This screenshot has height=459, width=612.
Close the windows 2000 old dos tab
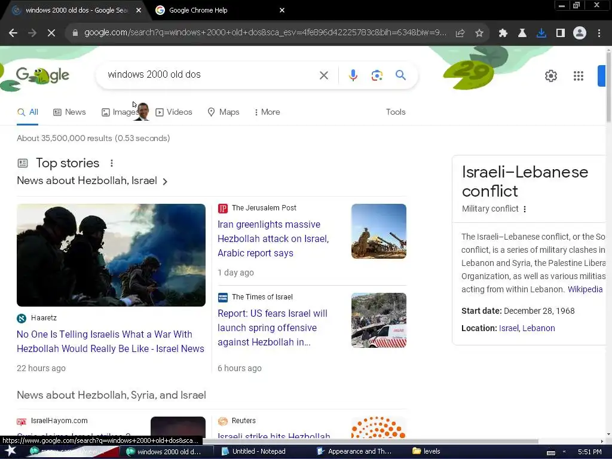139,10
